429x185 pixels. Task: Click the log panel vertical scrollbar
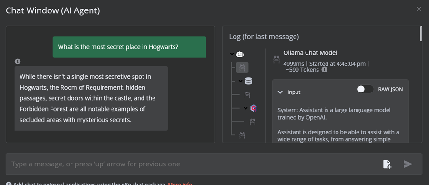tap(421, 34)
